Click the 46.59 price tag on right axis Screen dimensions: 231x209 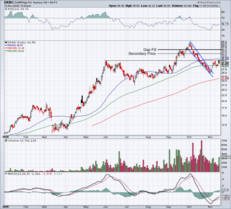225,58
